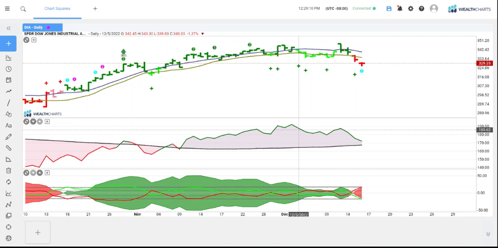The image size is (498, 248).
Task: Select the connected nodes path tool
Action: click(9, 205)
